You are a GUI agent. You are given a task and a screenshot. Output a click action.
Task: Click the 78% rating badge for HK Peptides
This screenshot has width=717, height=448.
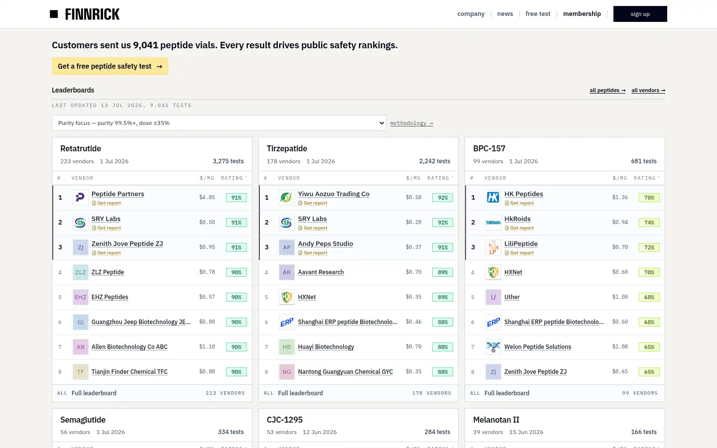coord(649,198)
